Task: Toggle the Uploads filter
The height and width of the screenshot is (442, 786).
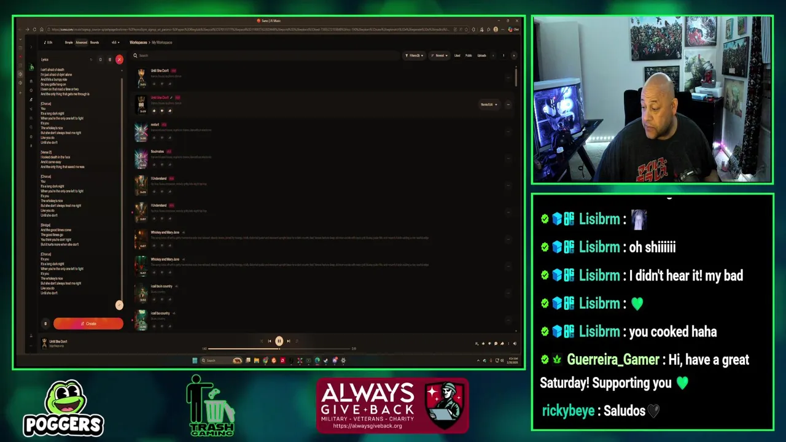Action: click(482, 55)
